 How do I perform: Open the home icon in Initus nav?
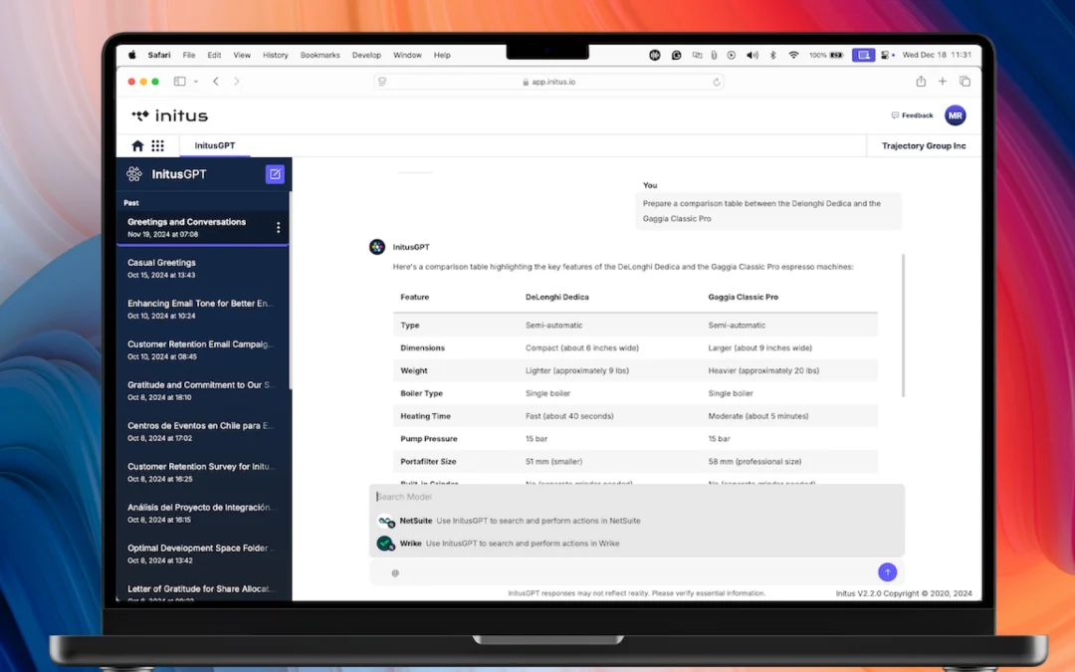point(137,145)
